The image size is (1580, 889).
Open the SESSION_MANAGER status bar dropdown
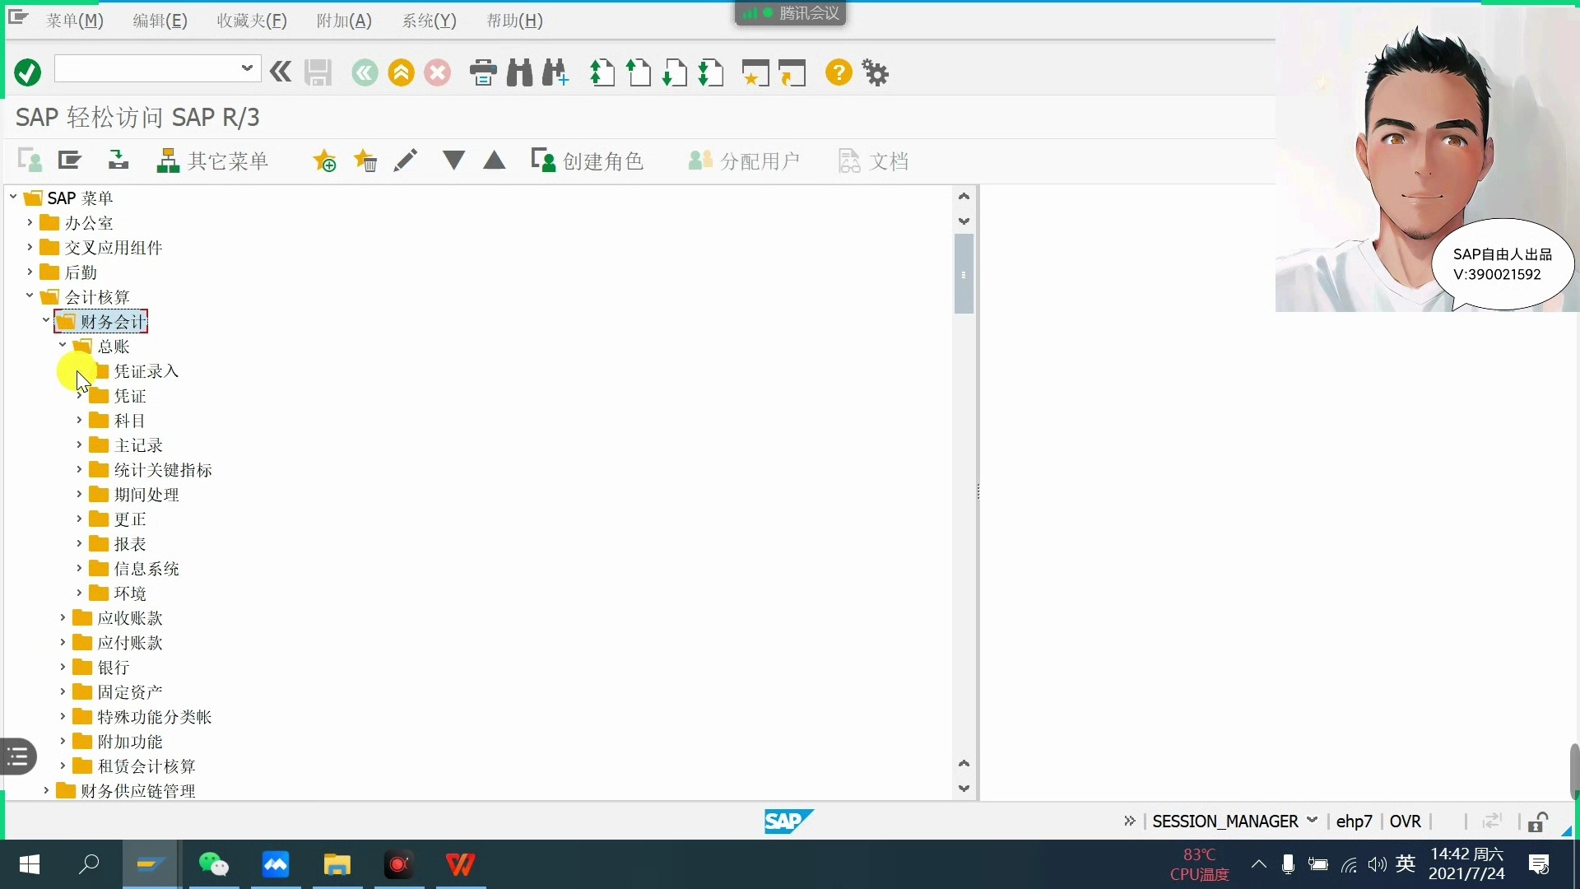[x=1313, y=820]
